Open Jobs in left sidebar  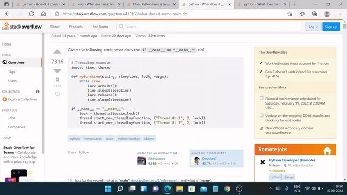tap(11, 118)
